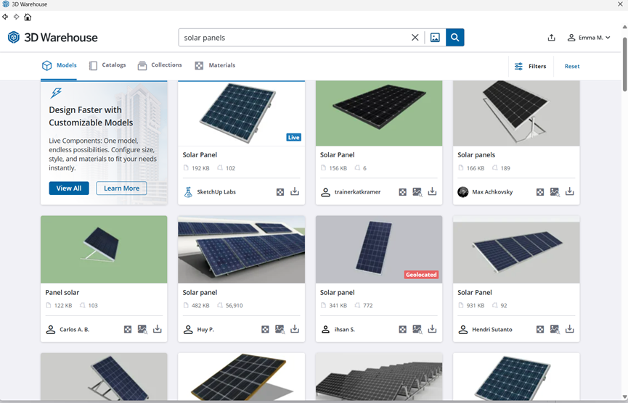Download the SketchUp Labs Solar Panel model
Screen dimensions: 628x403
pos(295,192)
